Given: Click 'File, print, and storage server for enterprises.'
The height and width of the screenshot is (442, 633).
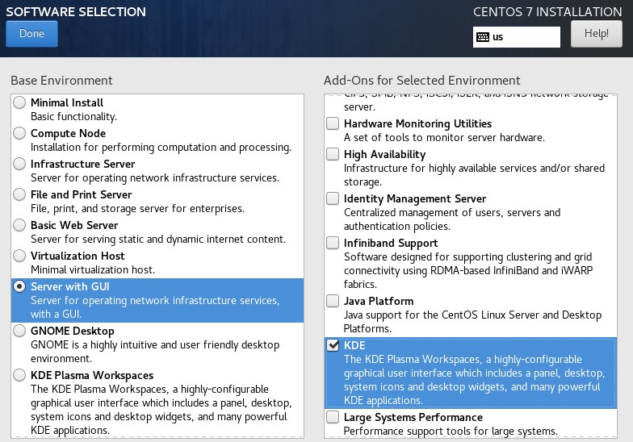Looking at the screenshot, I should click(x=137, y=208).
